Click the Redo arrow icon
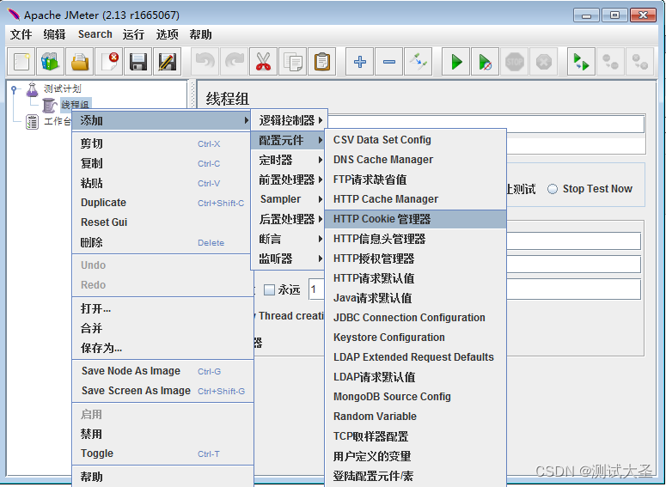The height and width of the screenshot is (487, 666). tap(235, 62)
